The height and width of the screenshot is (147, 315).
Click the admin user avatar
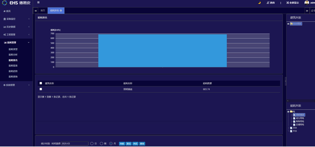pyautogui.click(x=307, y=3)
